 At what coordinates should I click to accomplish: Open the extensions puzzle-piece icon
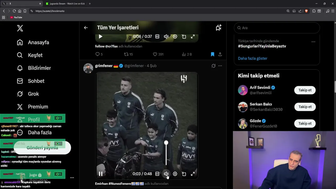point(314,11)
